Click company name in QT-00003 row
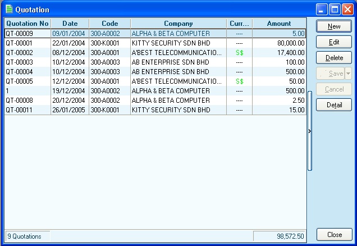The width and height of the screenshot is (357, 246). pos(170,62)
